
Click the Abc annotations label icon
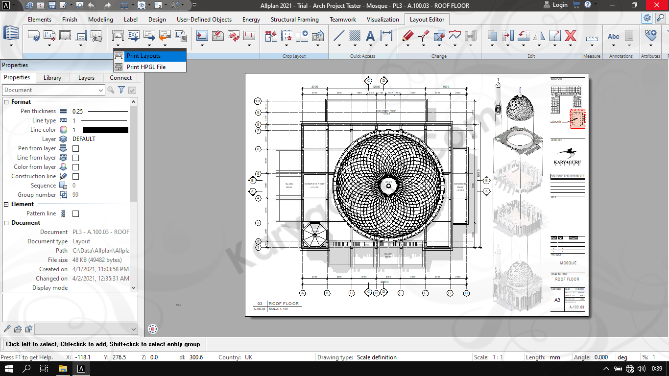tap(614, 36)
